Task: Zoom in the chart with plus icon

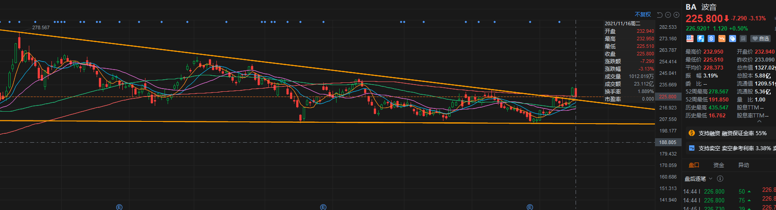Action: [x=676, y=15]
